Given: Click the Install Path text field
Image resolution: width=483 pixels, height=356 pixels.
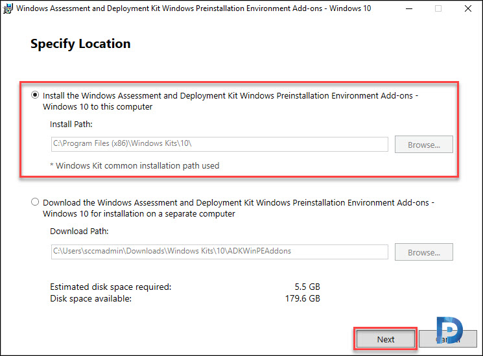Looking at the screenshot, I should tap(219, 144).
